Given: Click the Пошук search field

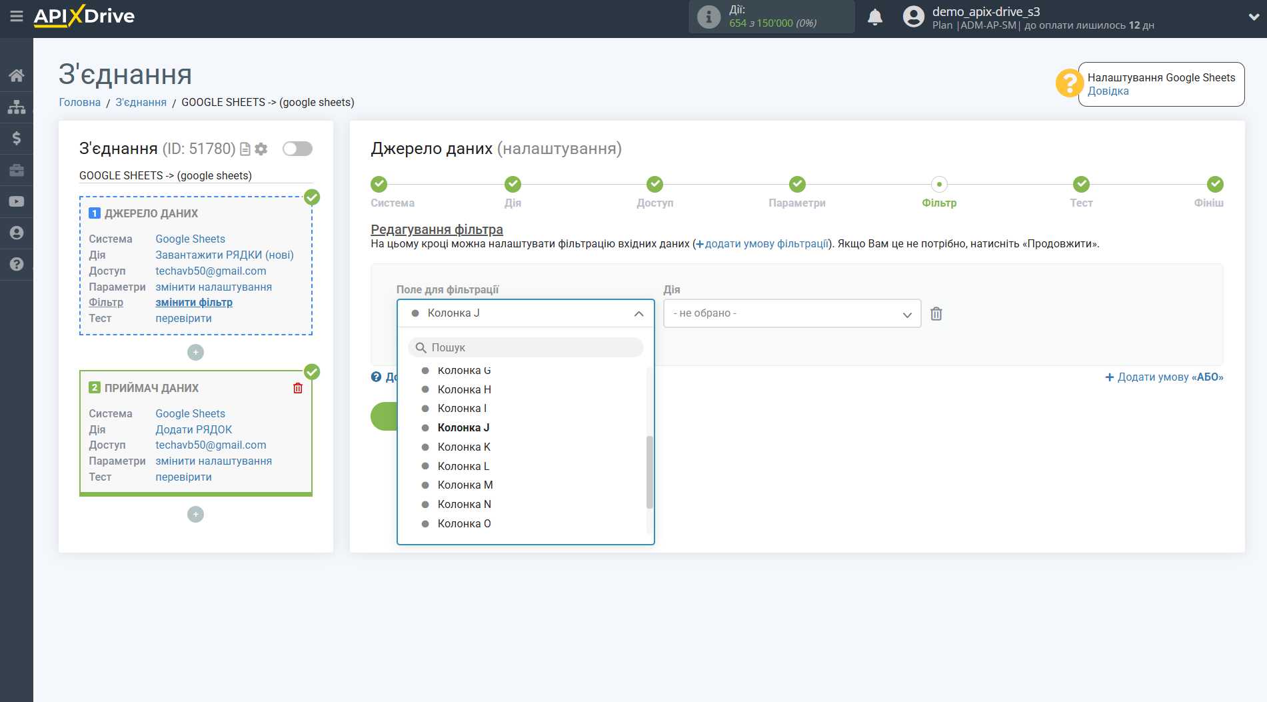Looking at the screenshot, I should 526,347.
